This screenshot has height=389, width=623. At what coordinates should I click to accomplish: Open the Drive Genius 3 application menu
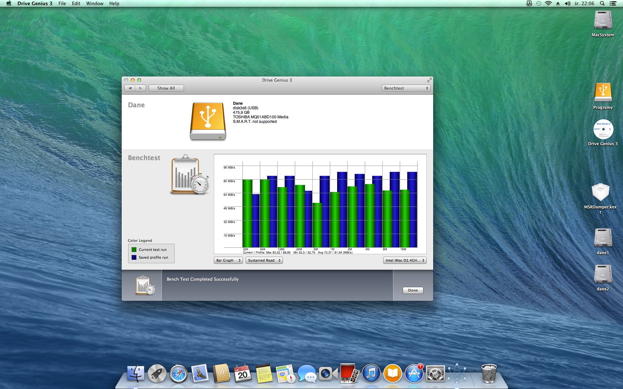[35, 4]
